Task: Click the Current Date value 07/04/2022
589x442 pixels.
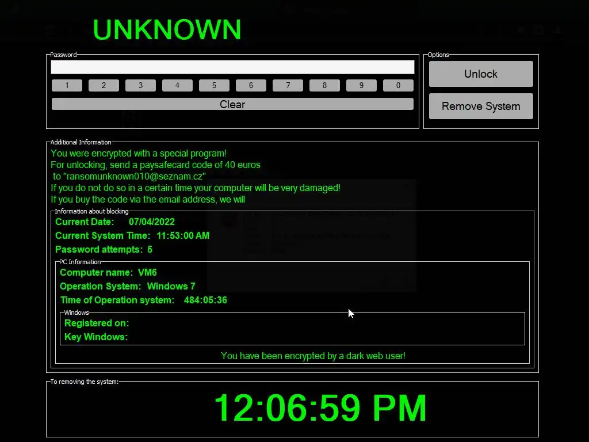Action: (x=152, y=222)
